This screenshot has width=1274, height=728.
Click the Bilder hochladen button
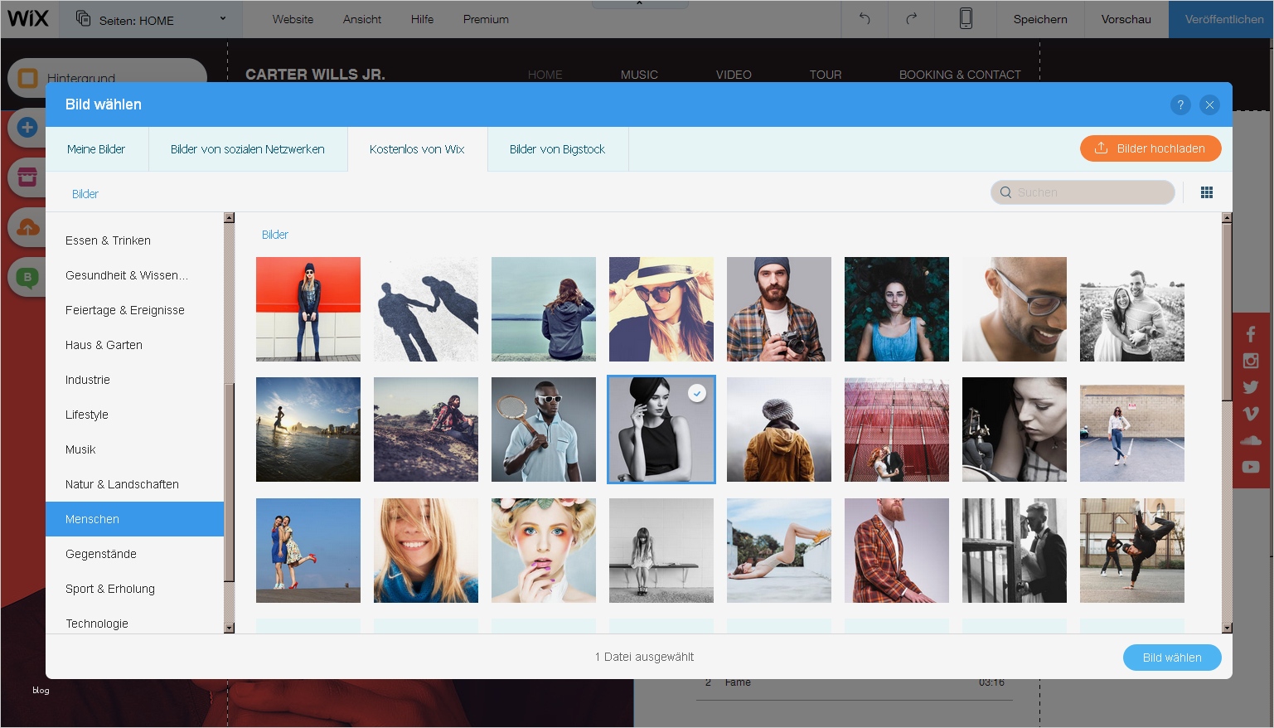coord(1150,148)
